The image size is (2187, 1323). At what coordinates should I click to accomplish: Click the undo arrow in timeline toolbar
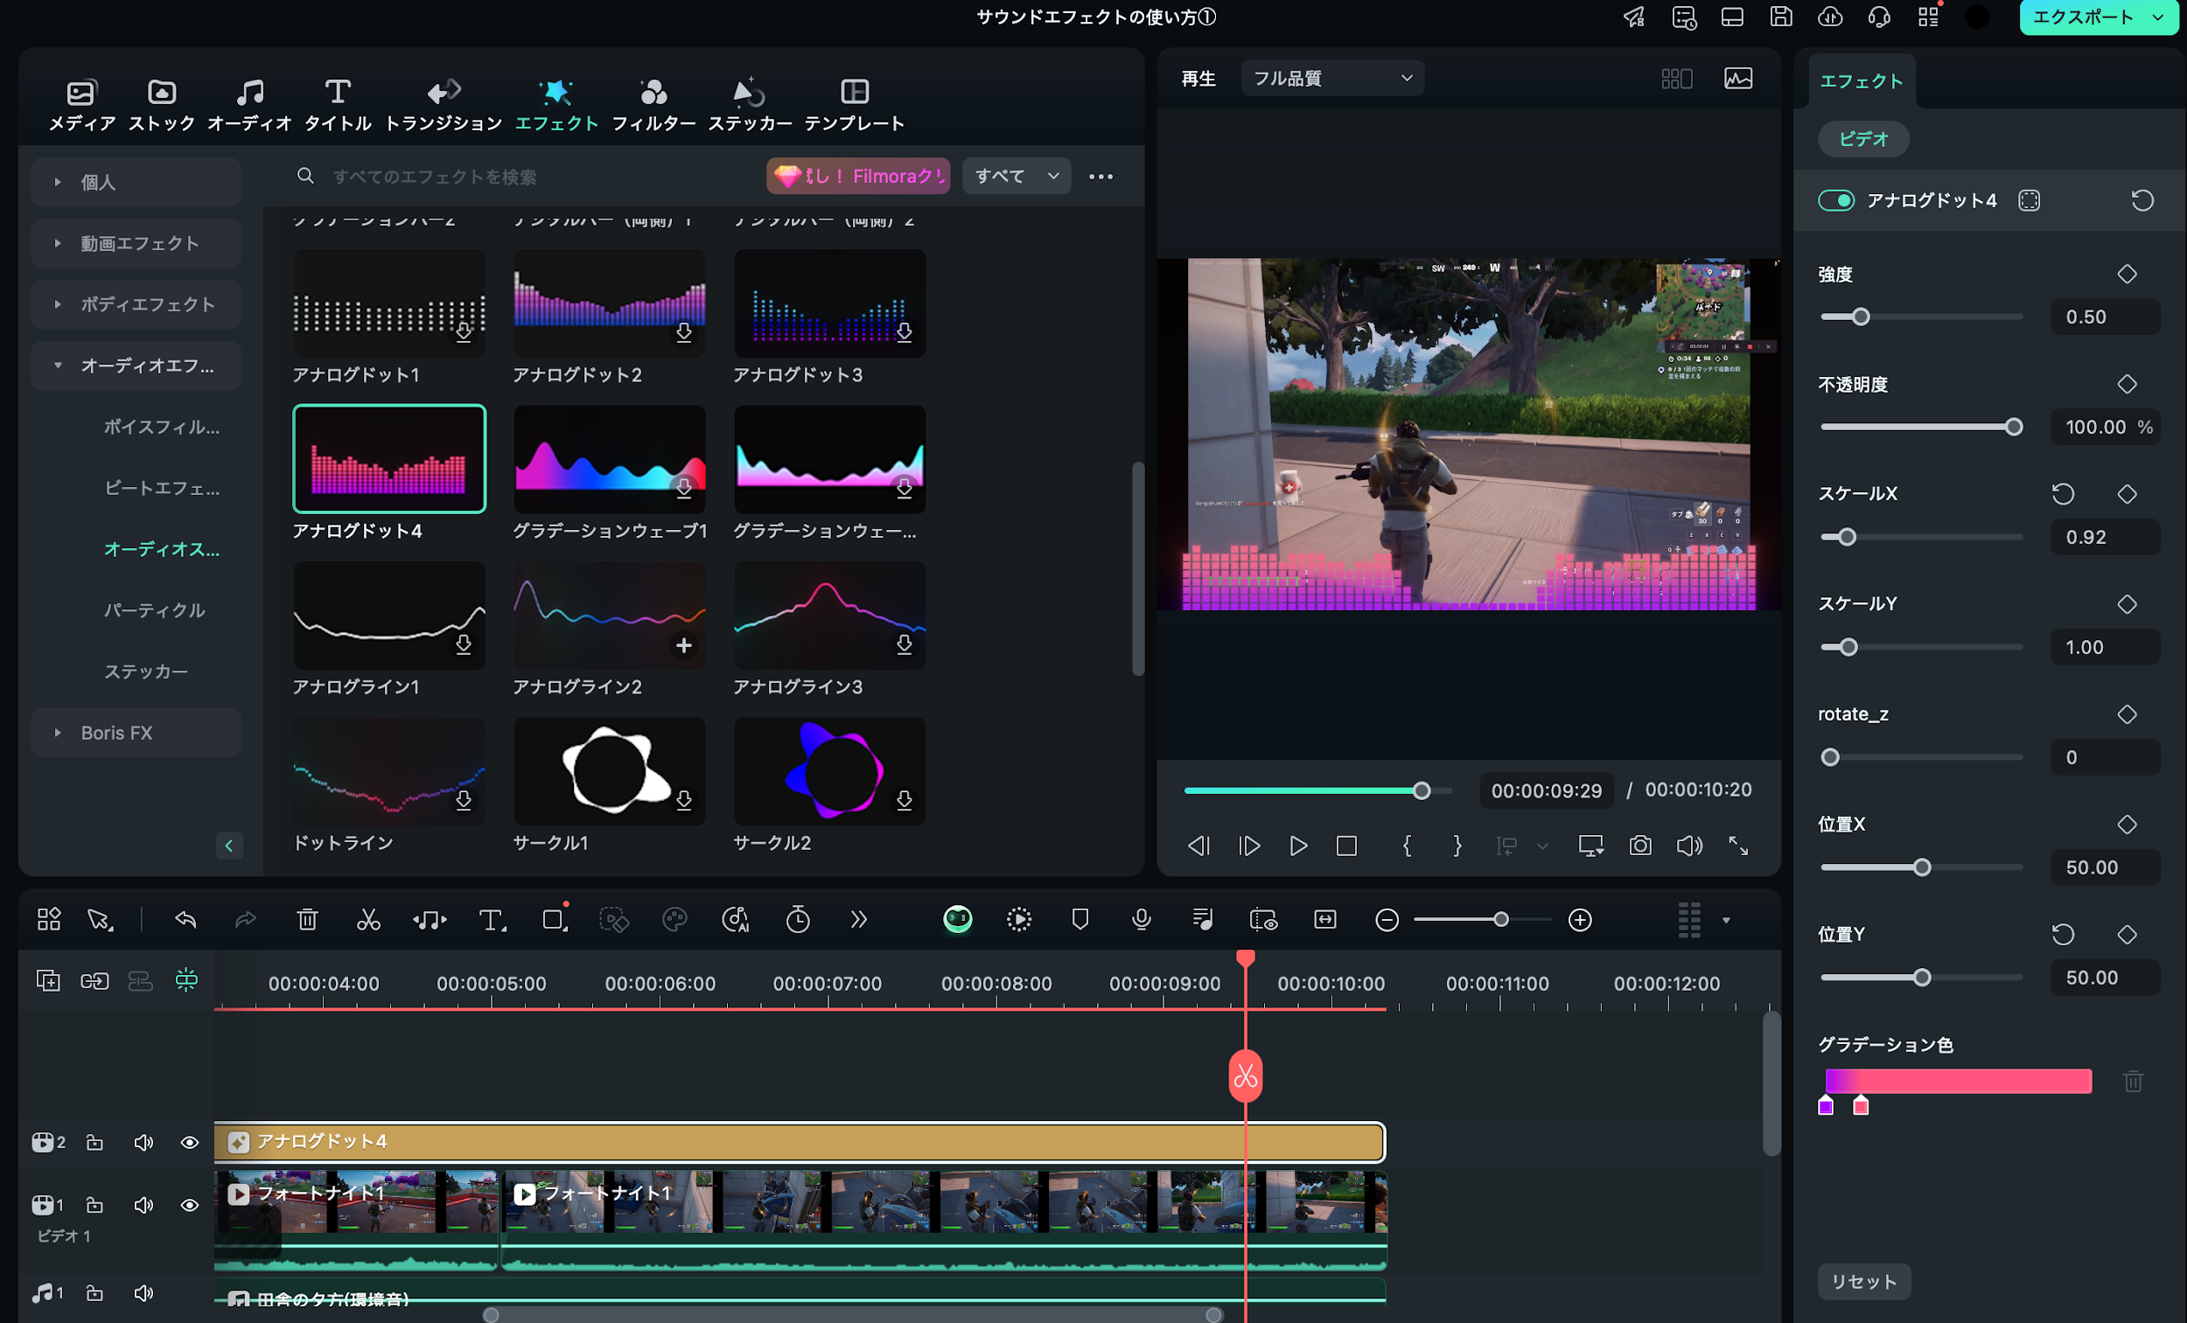click(x=185, y=920)
